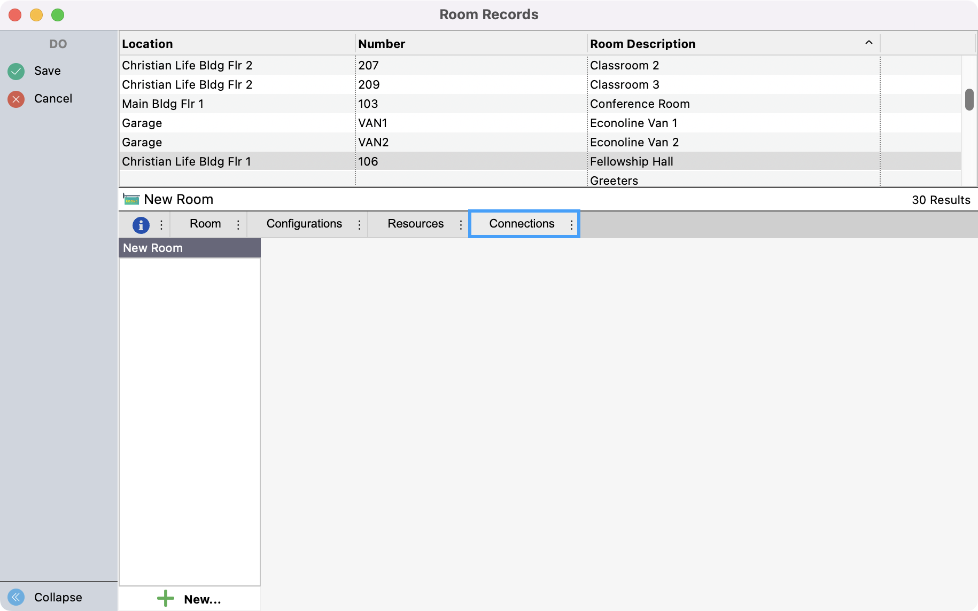Click the blue Collapse chevron icon

[16, 597]
